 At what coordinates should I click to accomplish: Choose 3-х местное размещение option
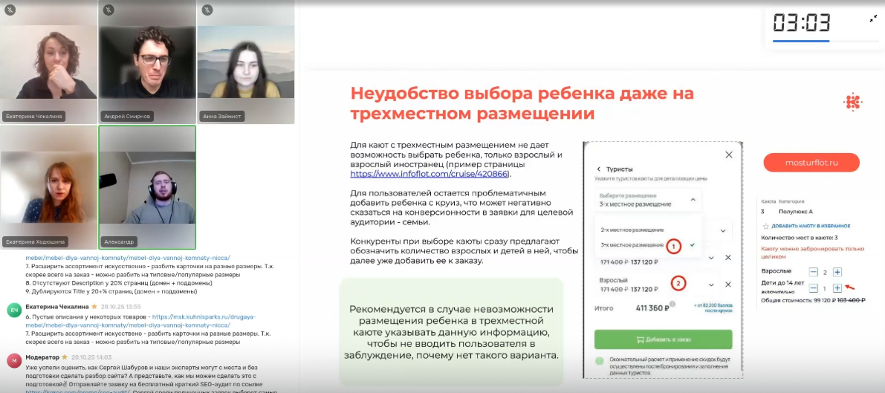[x=632, y=245]
